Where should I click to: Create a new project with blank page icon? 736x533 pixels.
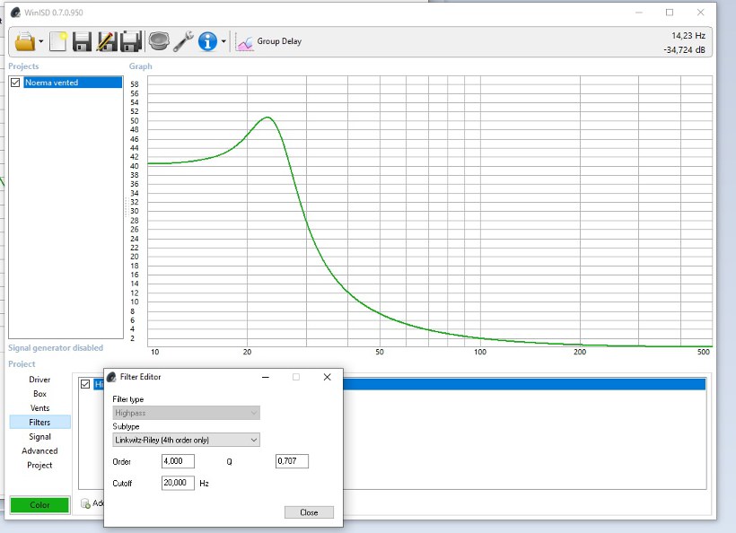pos(57,41)
